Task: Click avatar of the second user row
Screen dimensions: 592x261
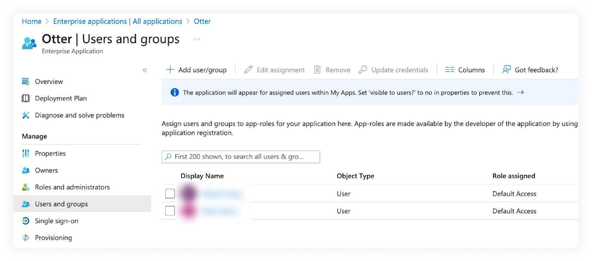Action: 188,211
